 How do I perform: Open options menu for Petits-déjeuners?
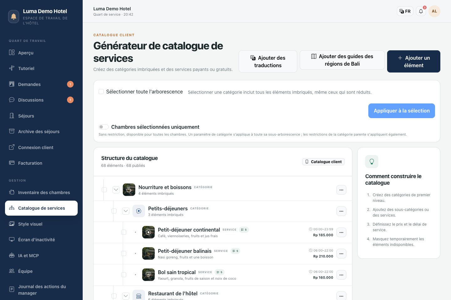(341, 211)
